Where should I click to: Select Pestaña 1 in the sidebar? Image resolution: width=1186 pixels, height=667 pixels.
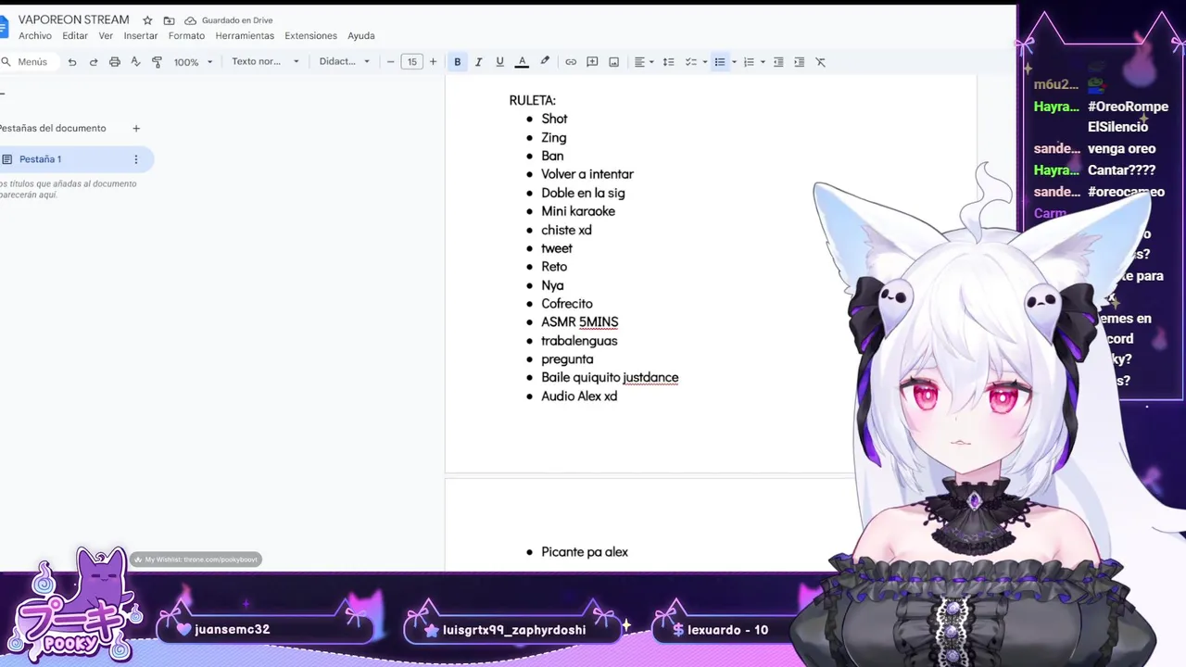click(76, 159)
